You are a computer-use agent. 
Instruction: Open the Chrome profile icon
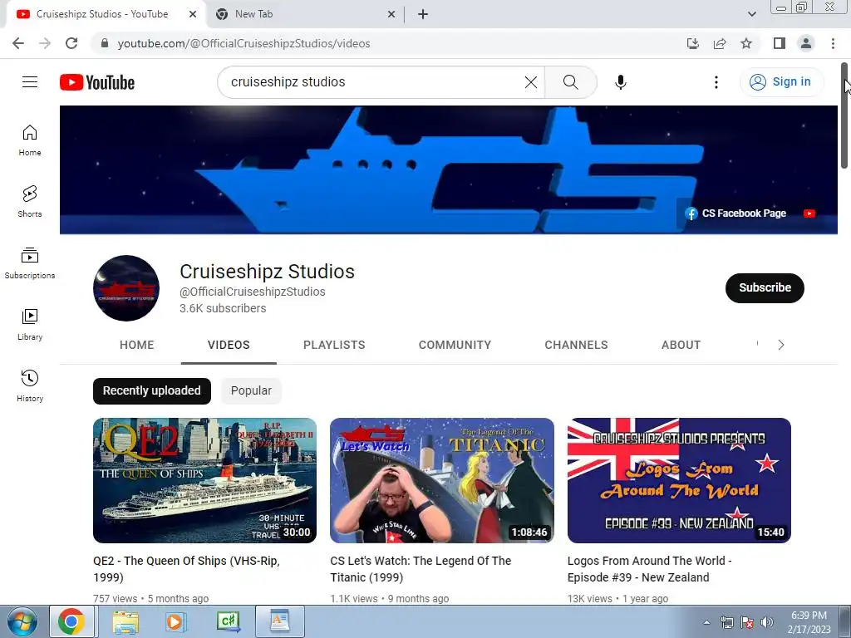[806, 43]
